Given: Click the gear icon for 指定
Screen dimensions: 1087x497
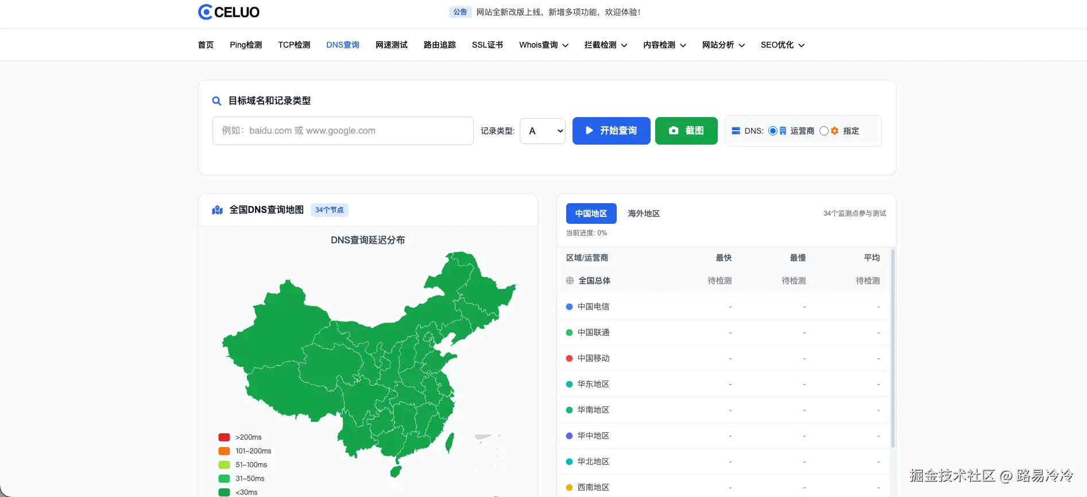Looking at the screenshot, I should pyautogui.click(x=835, y=131).
